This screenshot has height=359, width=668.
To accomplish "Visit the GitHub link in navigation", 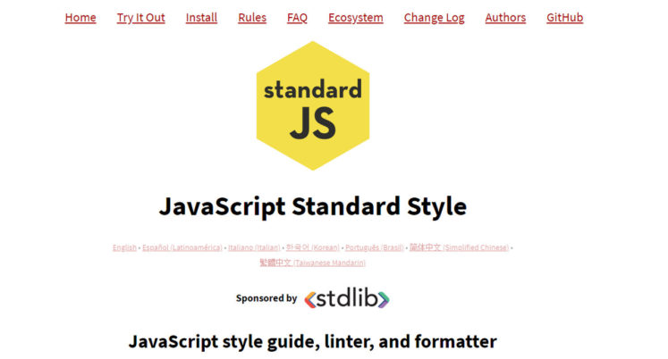I will coord(564,18).
